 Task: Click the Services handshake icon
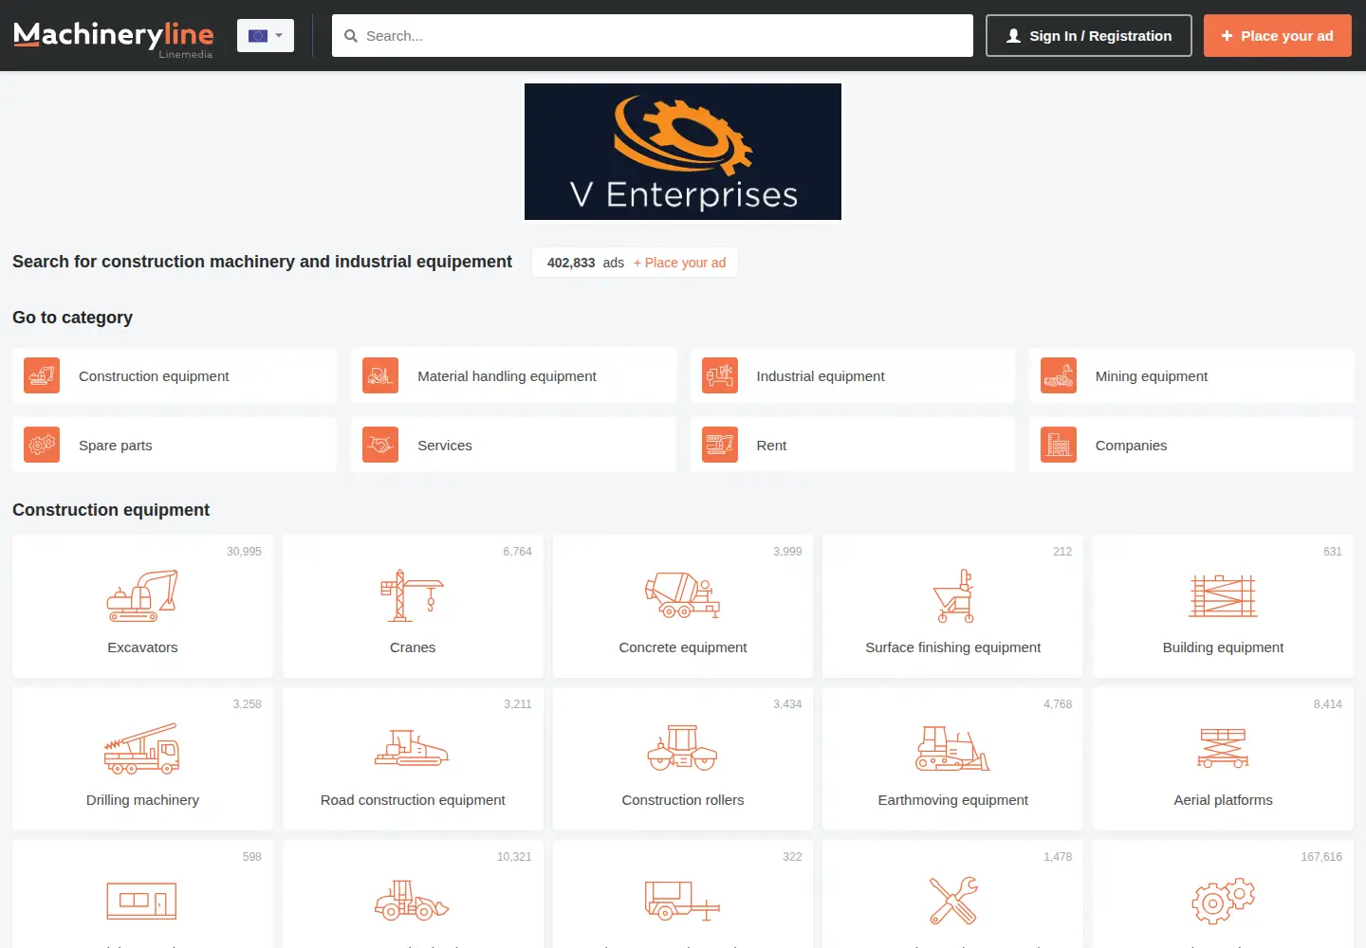coord(380,445)
